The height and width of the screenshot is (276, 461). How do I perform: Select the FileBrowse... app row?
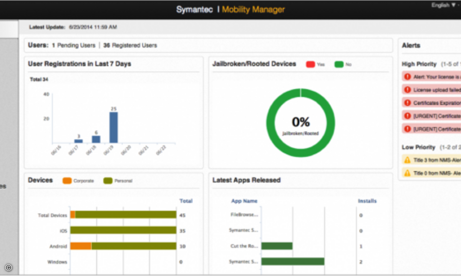[x=244, y=215]
